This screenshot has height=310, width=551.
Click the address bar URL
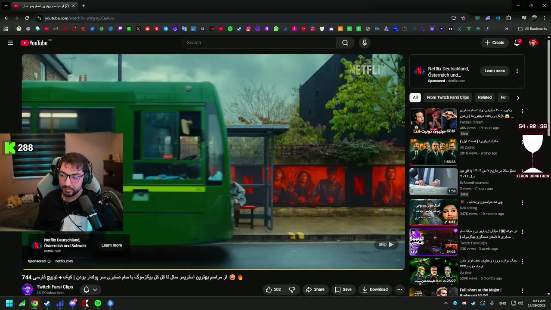coord(80,18)
